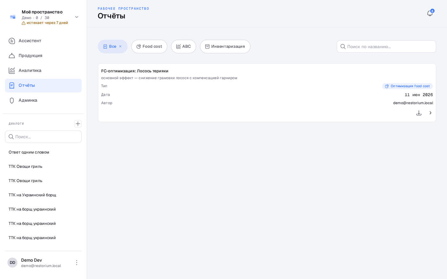Open report details with chevron arrow
Screen dimensions: 447x279
[430, 113]
